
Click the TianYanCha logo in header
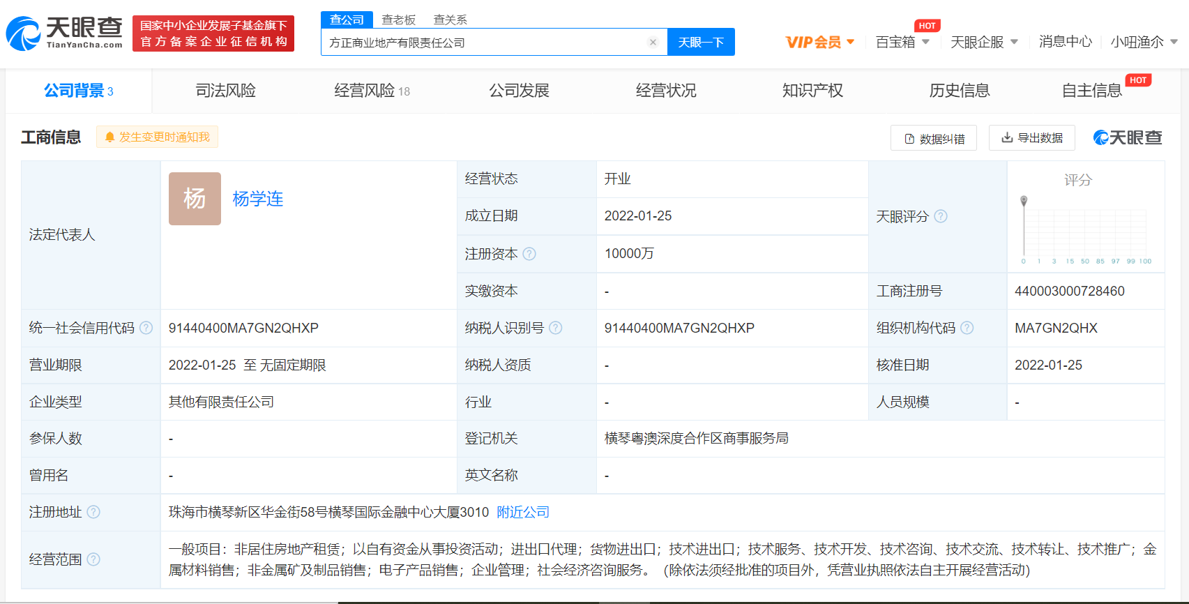tap(64, 33)
